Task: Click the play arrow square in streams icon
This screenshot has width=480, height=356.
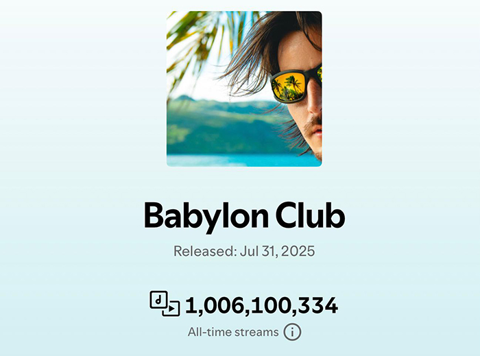Action: click(x=171, y=309)
